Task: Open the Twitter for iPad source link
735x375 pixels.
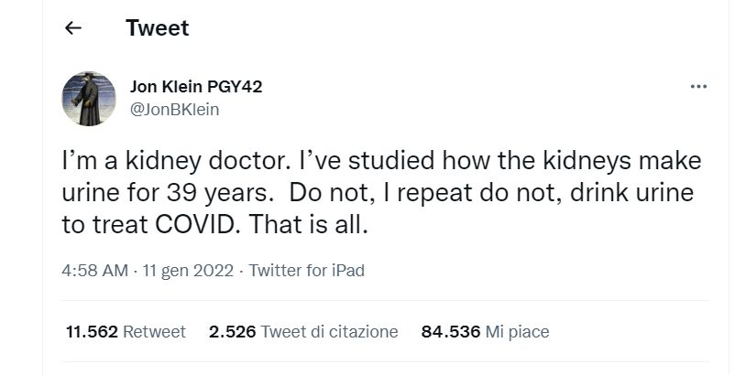Action: coord(307,271)
